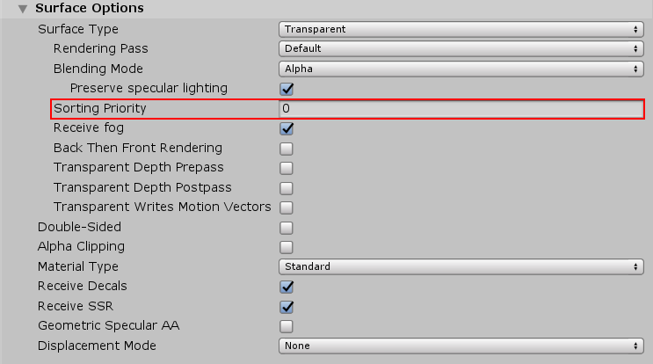Click the Sorting Priority input field

point(461,108)
